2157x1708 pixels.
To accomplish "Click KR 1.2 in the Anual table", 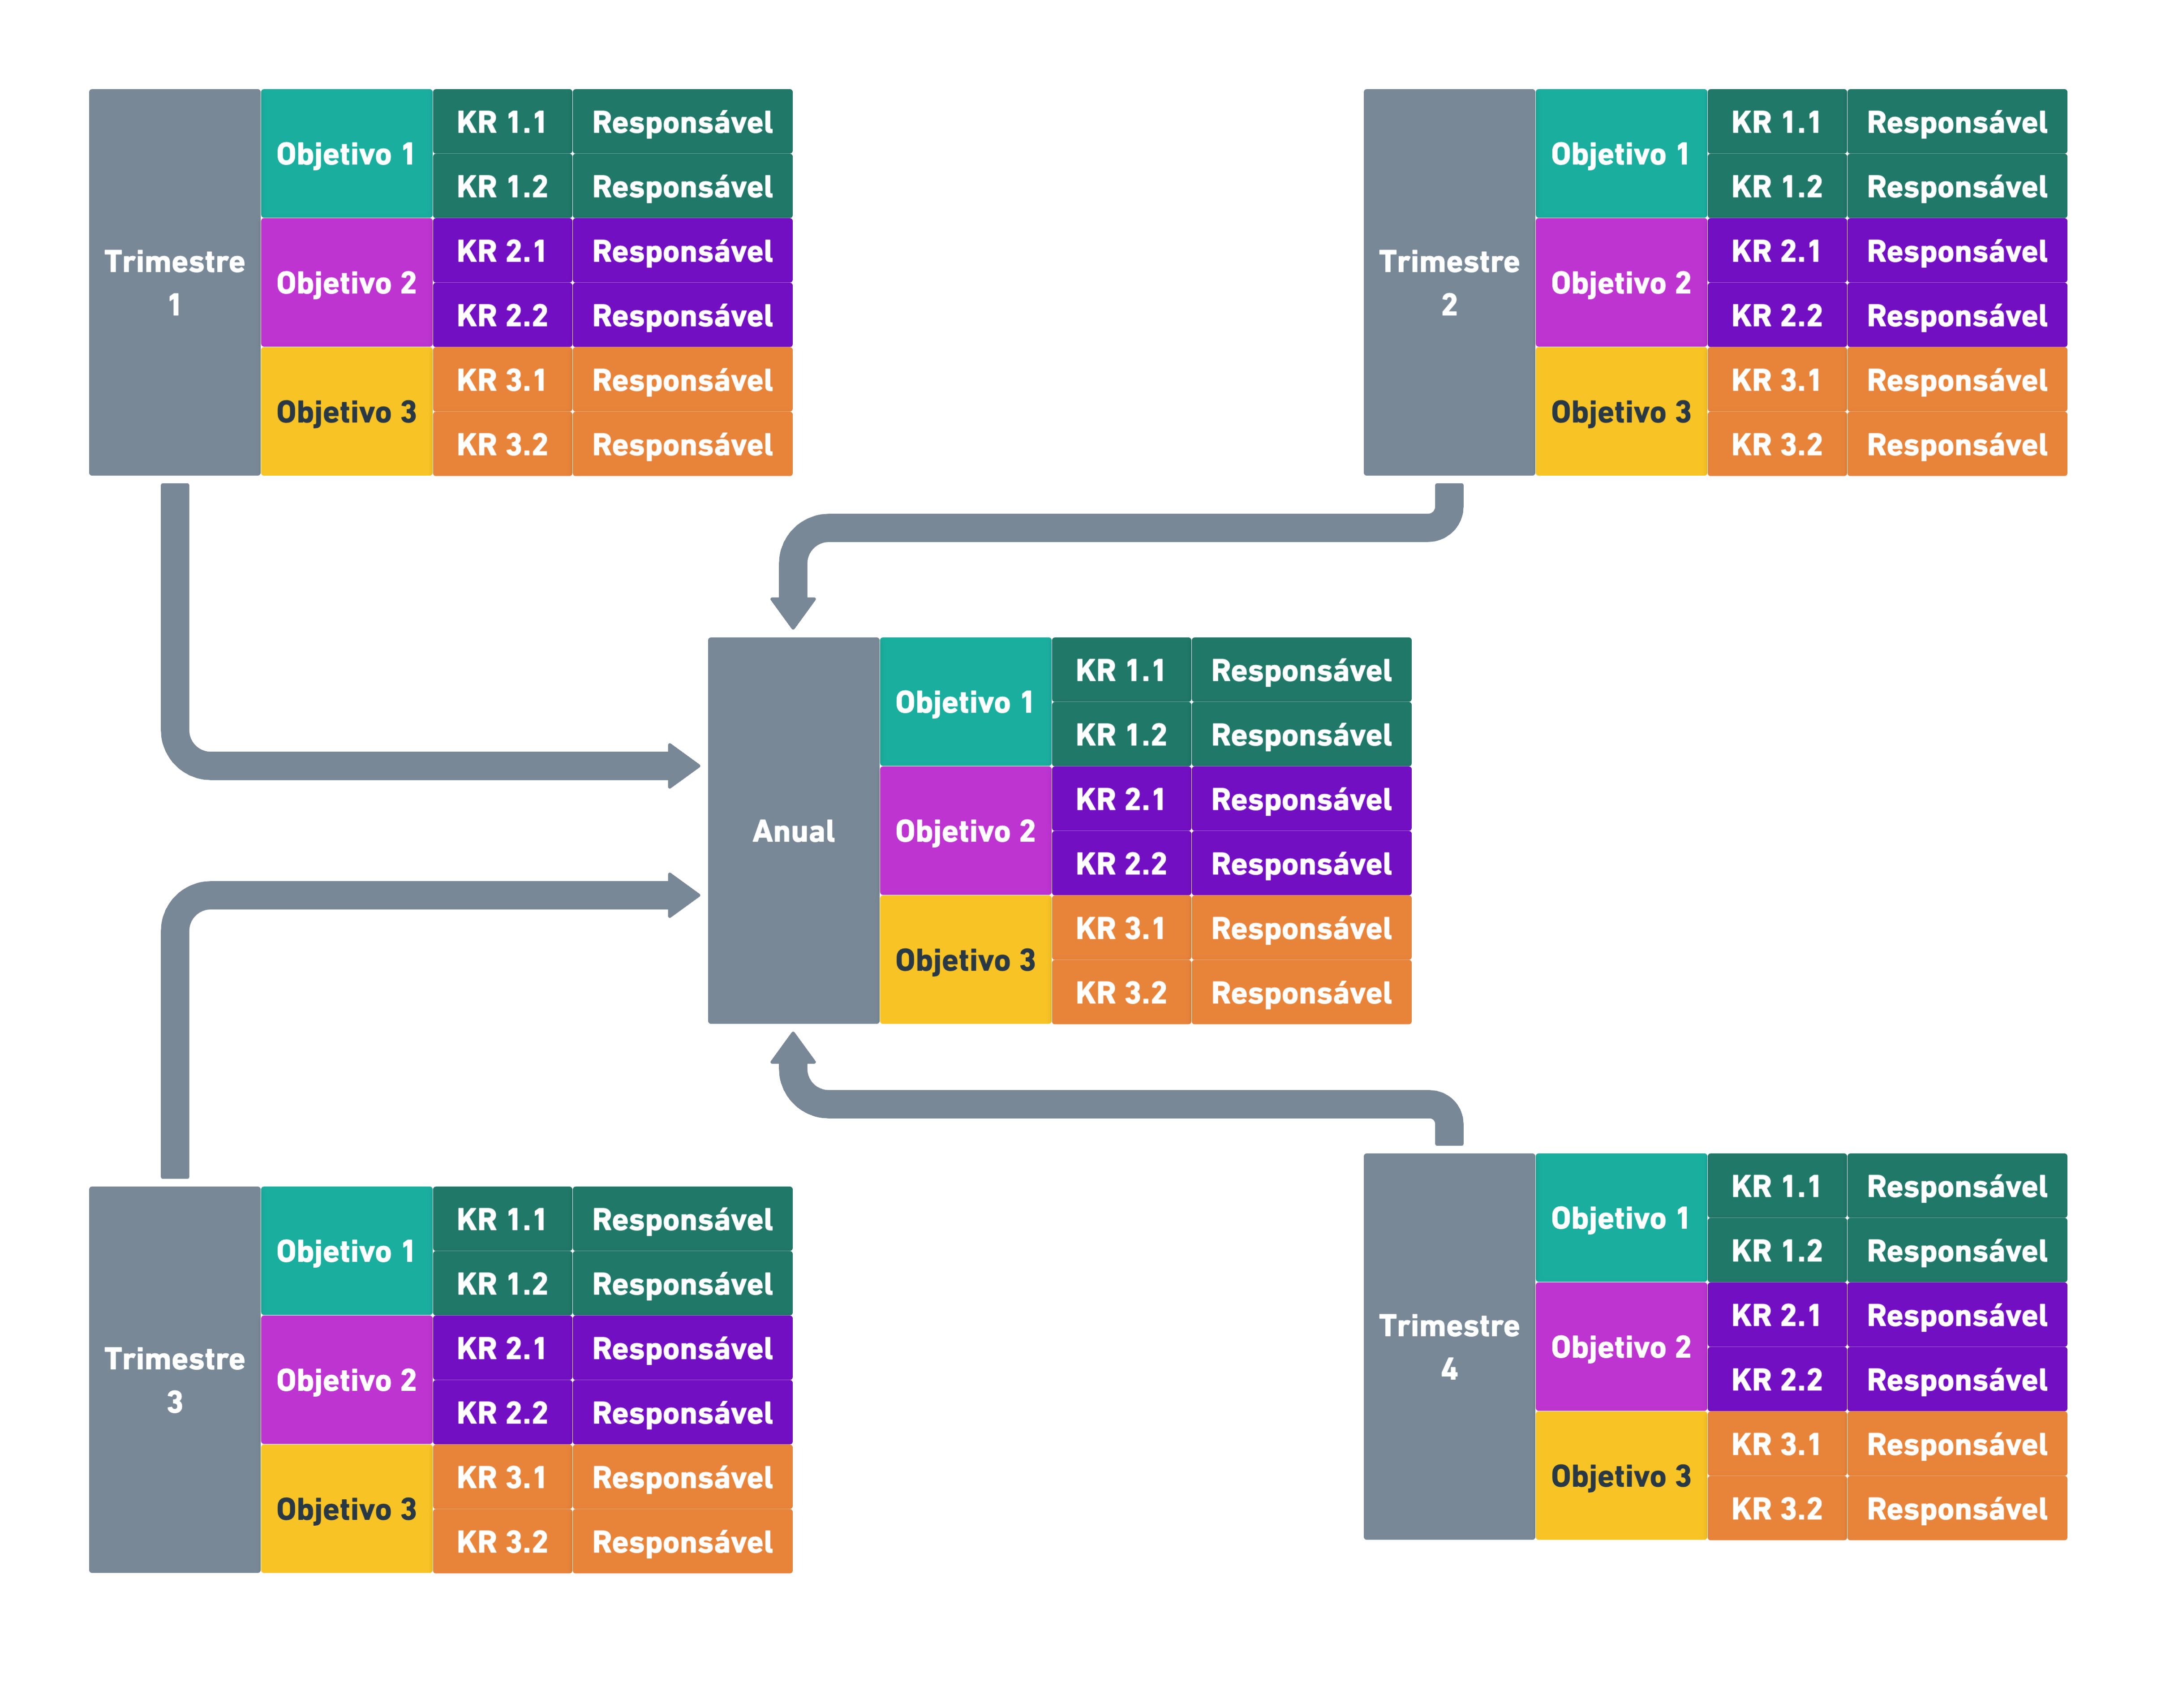I will 1121,734.
